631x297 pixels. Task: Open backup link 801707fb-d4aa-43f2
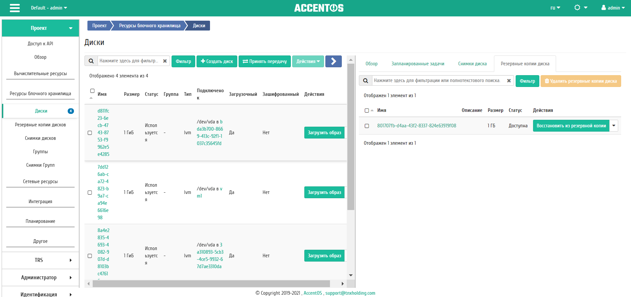416,126
